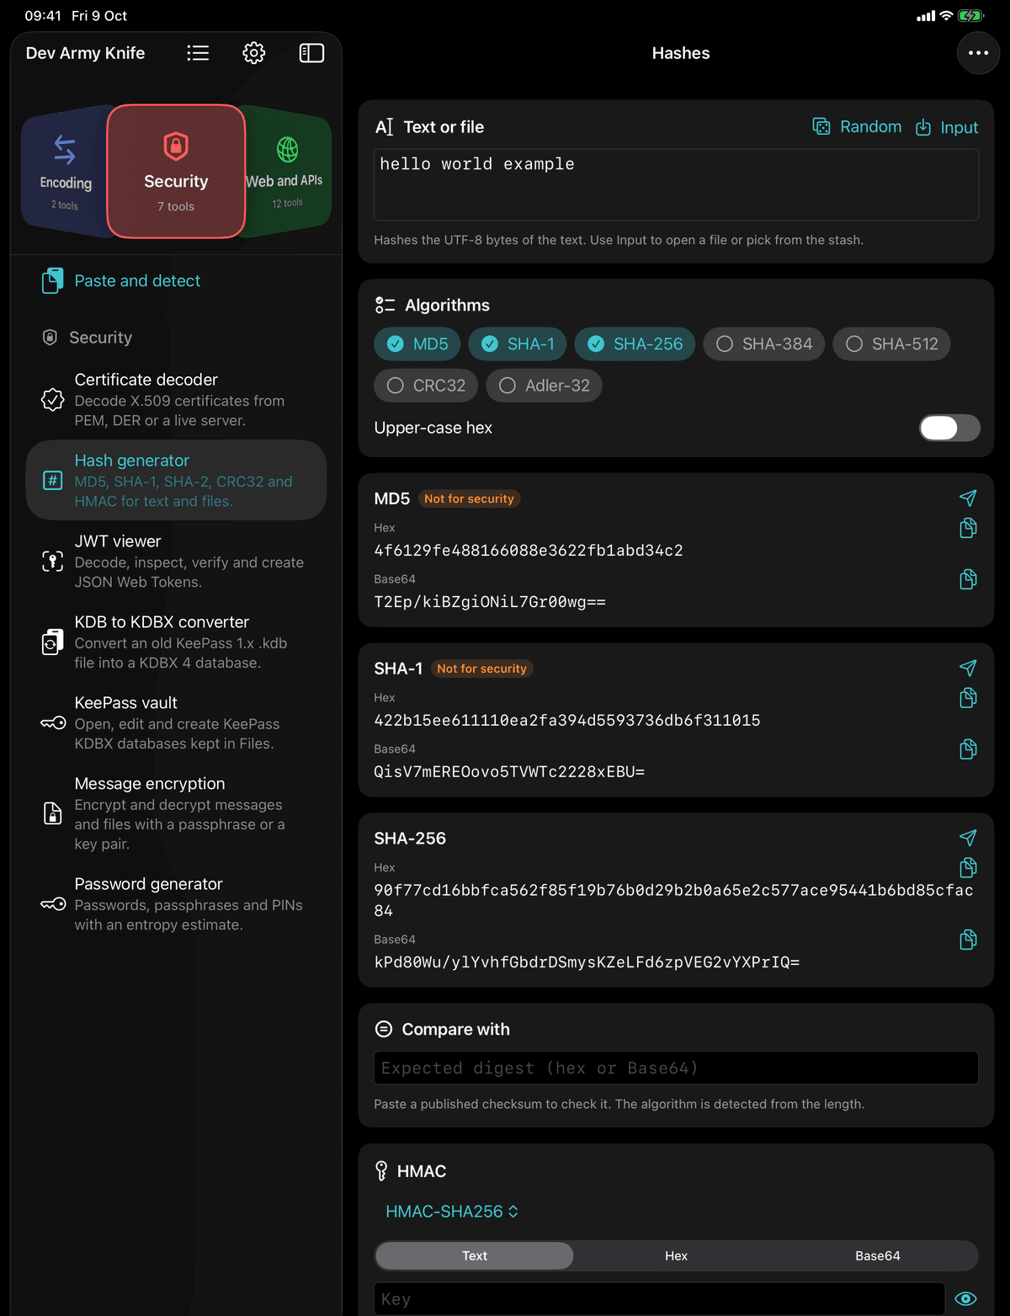Enable the SHA-512 algorithm
The height and width of the screenshot is (1316, 1010).
pyautogui.click(x=891, y=344)
